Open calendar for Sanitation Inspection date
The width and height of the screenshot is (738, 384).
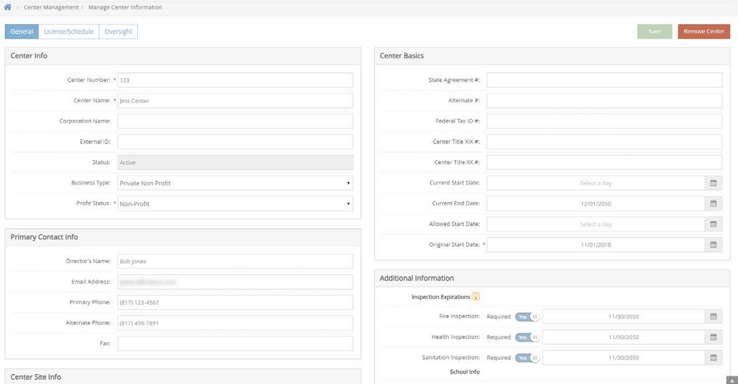[713, 358]
